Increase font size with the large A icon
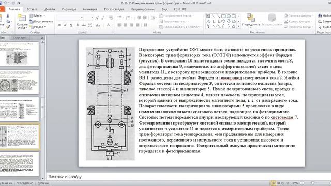The width and height of the screenshot is (331, 186). tap(97, 18)
